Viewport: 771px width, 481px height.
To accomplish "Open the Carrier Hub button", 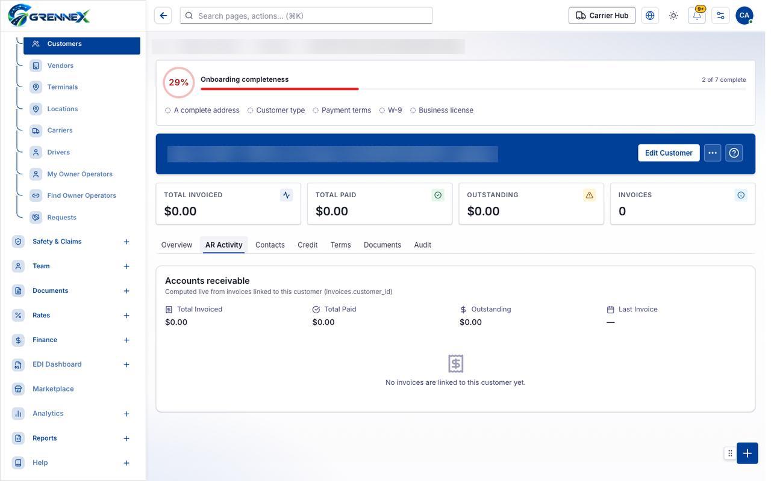I will [602, 16].
